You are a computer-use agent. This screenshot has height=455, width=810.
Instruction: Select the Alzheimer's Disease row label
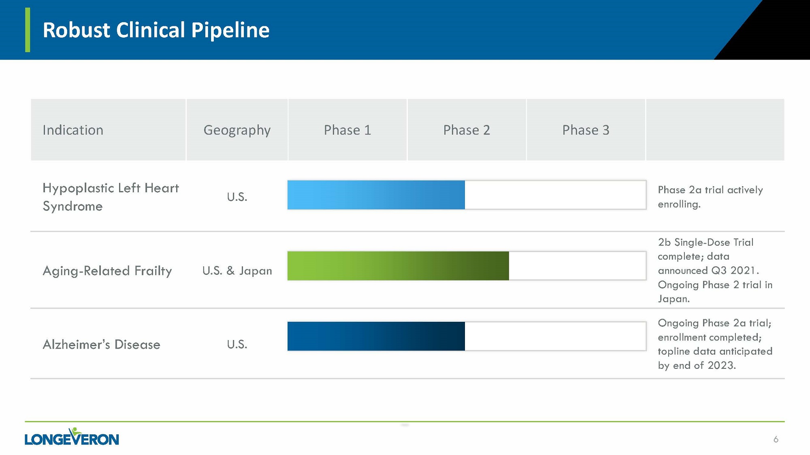pos(101,344)
